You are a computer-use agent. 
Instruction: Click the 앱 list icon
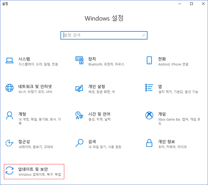point(149,88)
